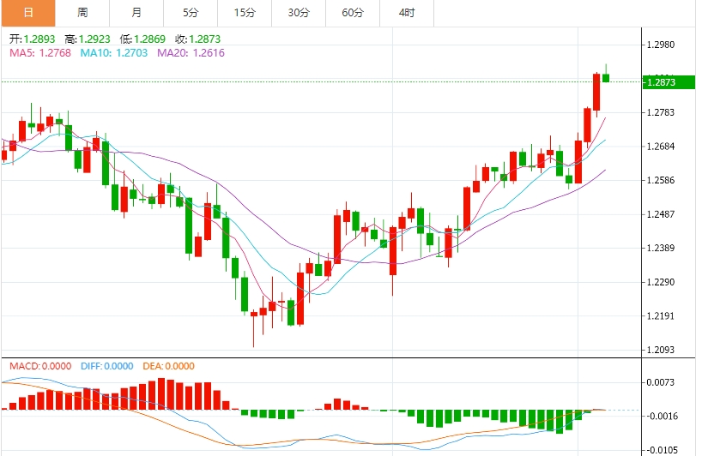The width and height of the screenshot is (702, 456).
Task: Click the 1.2093 price axis label
Action: tap(661, 350)
